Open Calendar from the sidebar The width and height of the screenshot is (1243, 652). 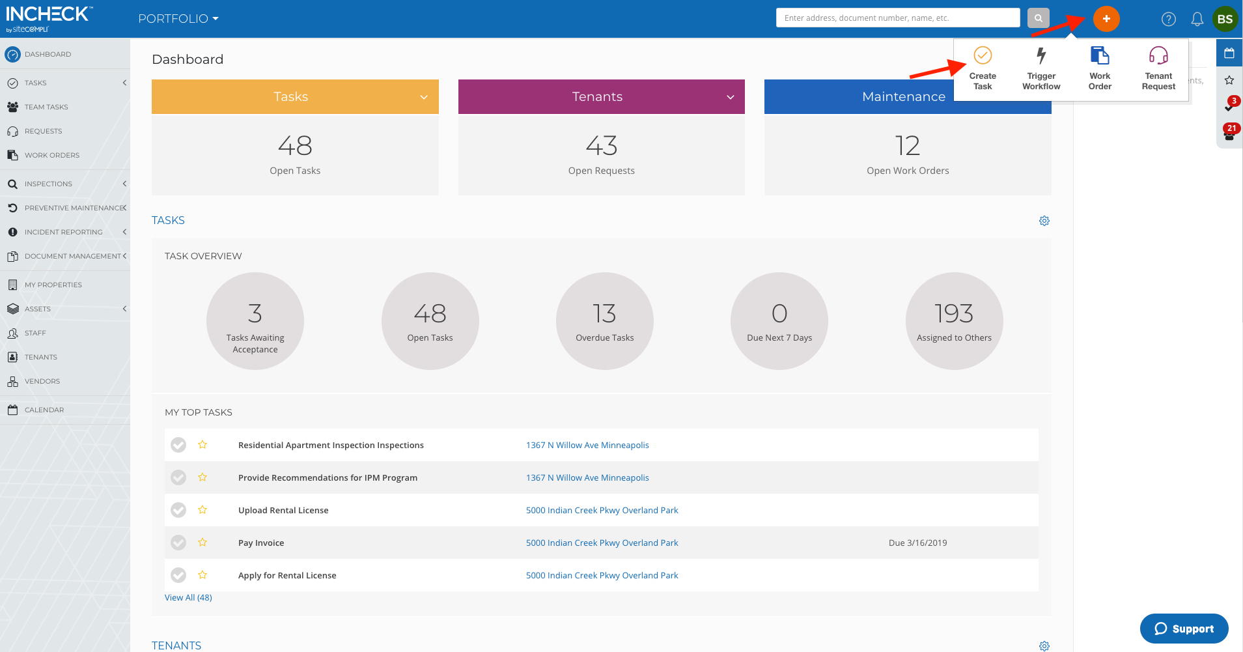(44, 410)
